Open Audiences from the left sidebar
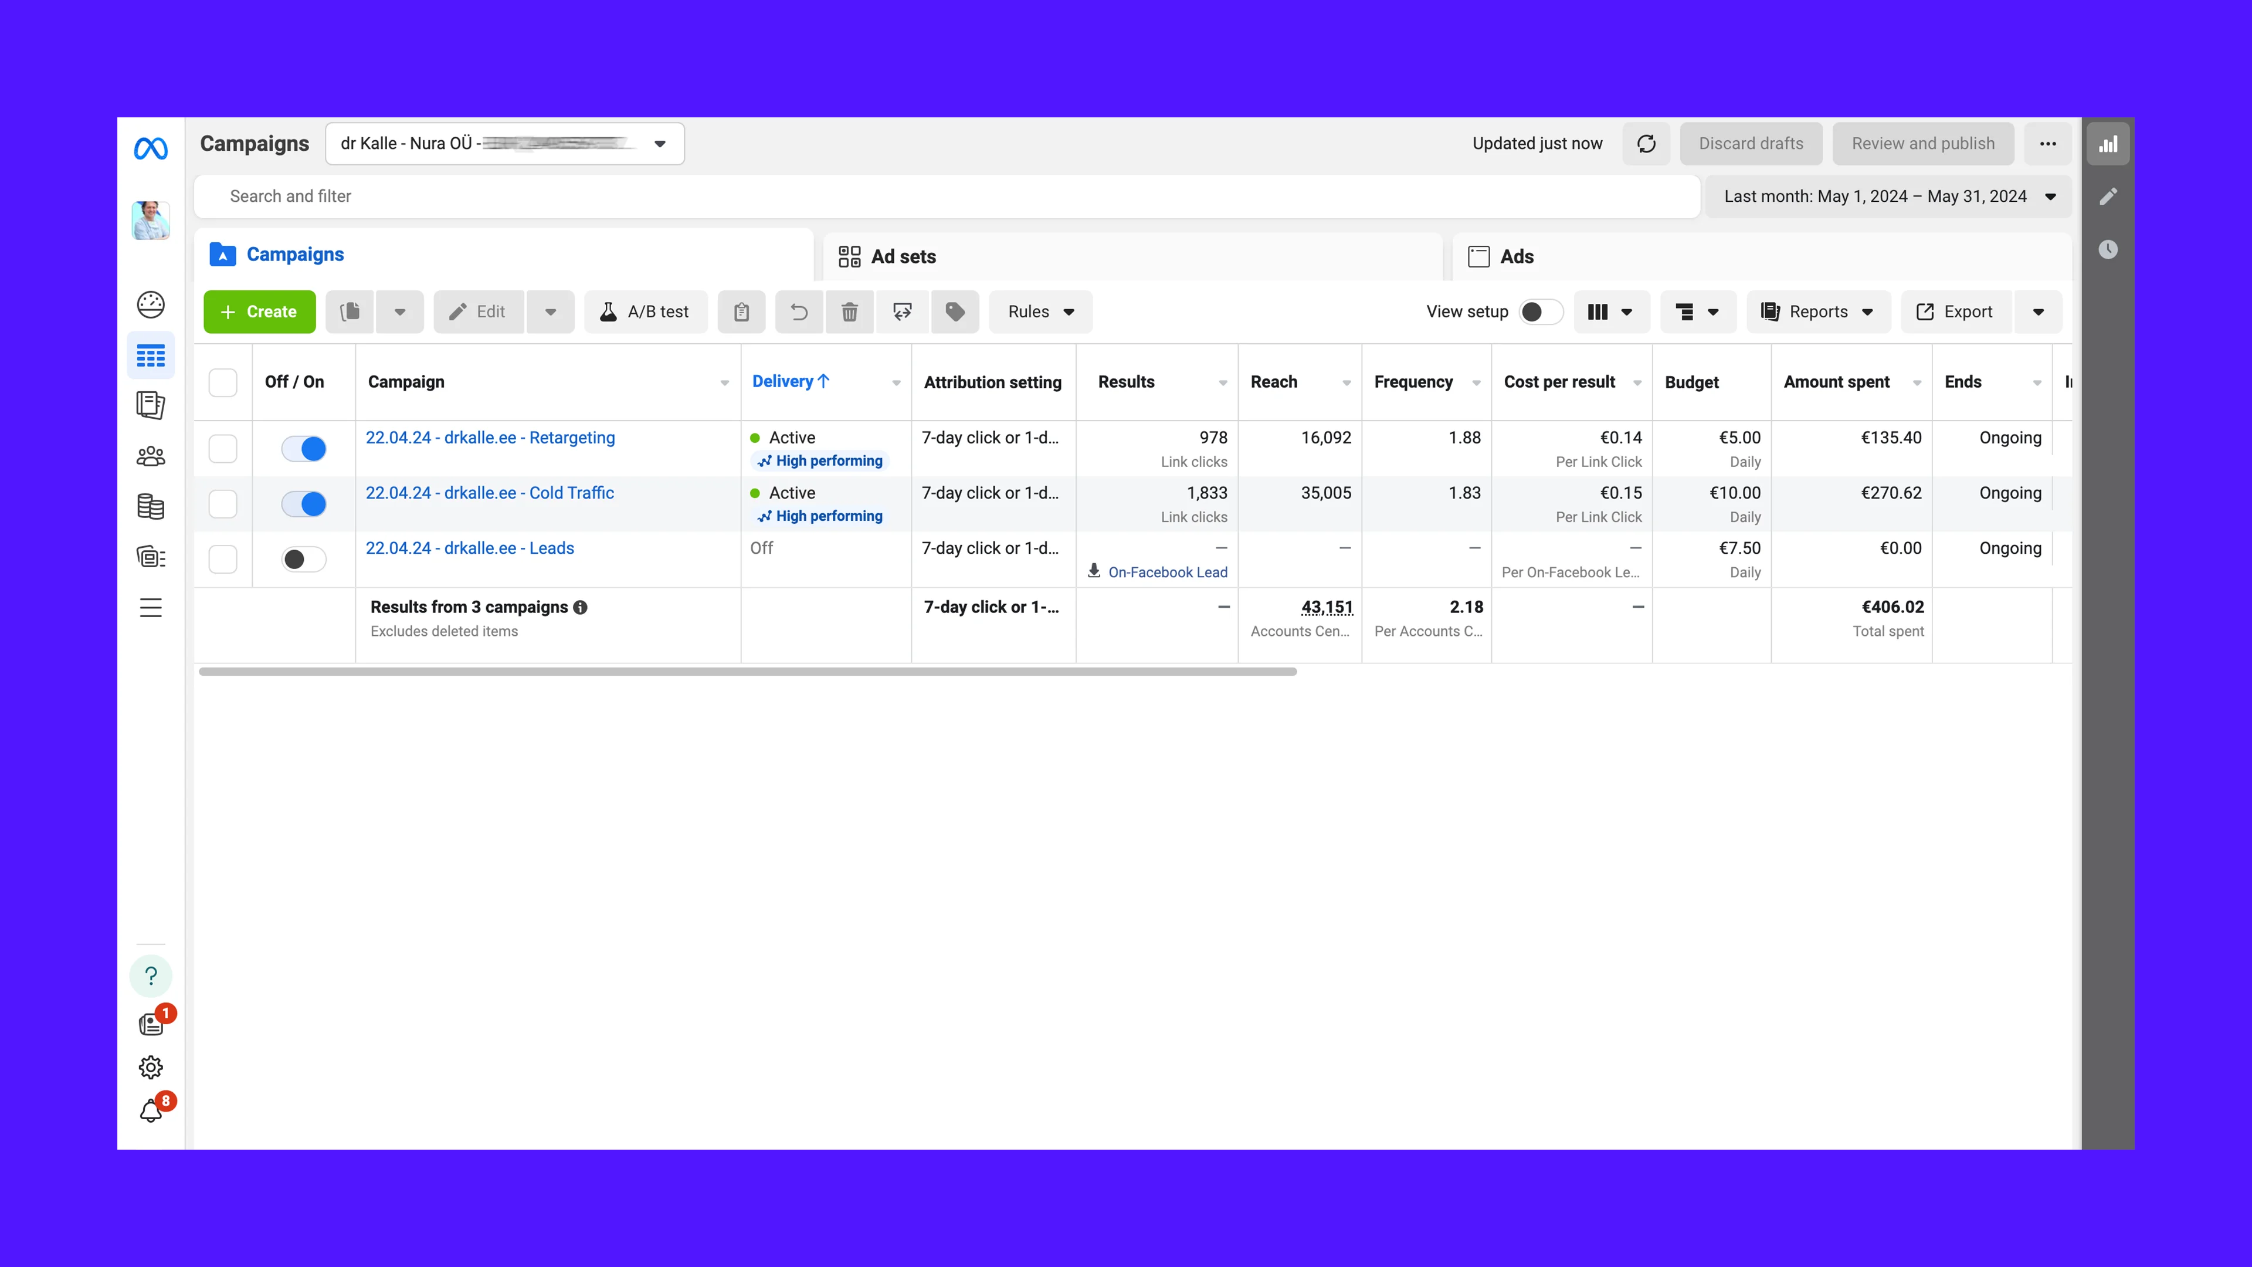 (150, 456)
